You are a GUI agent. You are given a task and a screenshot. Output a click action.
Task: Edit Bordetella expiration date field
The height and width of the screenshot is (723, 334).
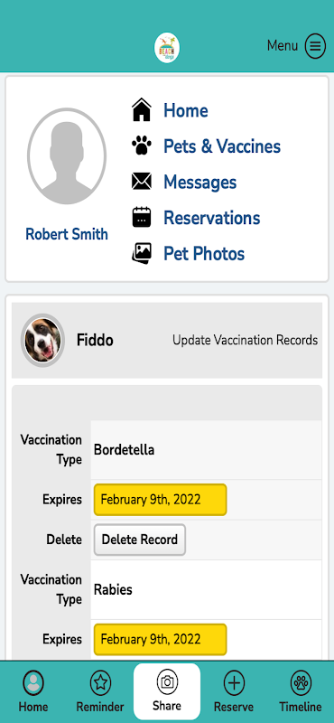tap(161, 500)
